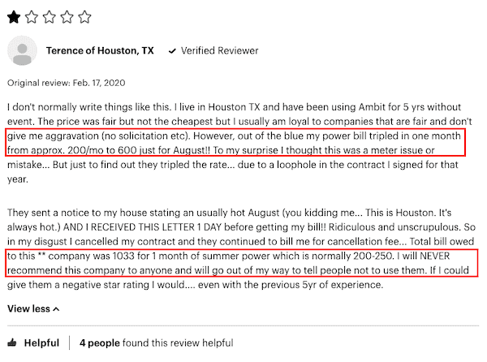Click the reviewer's gray avatar image
Screen dimensions: 487x362
coord(22,50)
